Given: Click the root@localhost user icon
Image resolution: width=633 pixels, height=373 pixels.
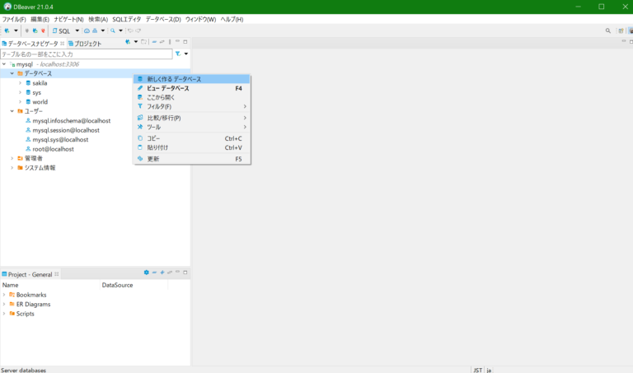Looking at the screenshot, I should 28,149.
